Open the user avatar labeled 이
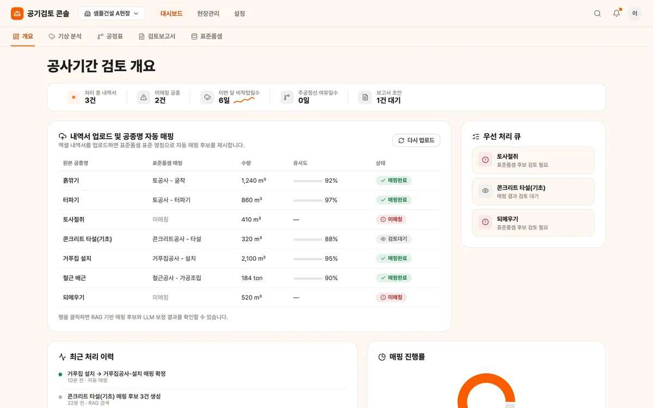The image size is (653, 408). [x=634, y=14]
